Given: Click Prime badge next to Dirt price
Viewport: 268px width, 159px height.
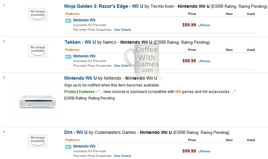Looking at the screenshot, I should click(204, 151).
